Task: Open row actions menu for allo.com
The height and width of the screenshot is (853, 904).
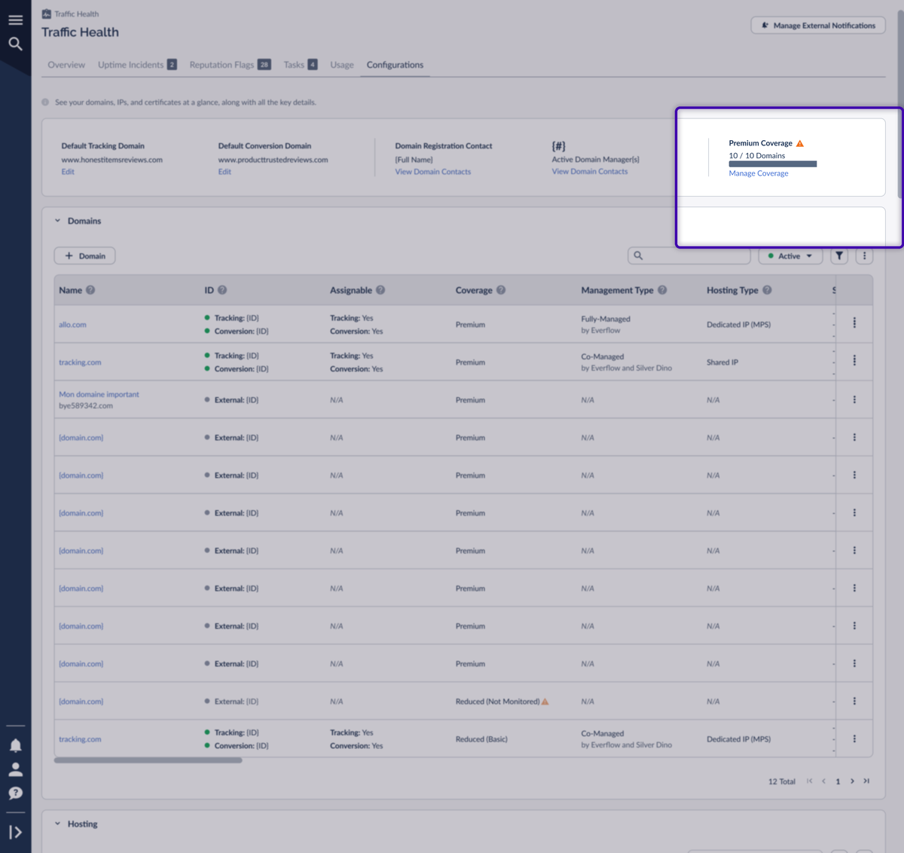Action: coord(854,323)
